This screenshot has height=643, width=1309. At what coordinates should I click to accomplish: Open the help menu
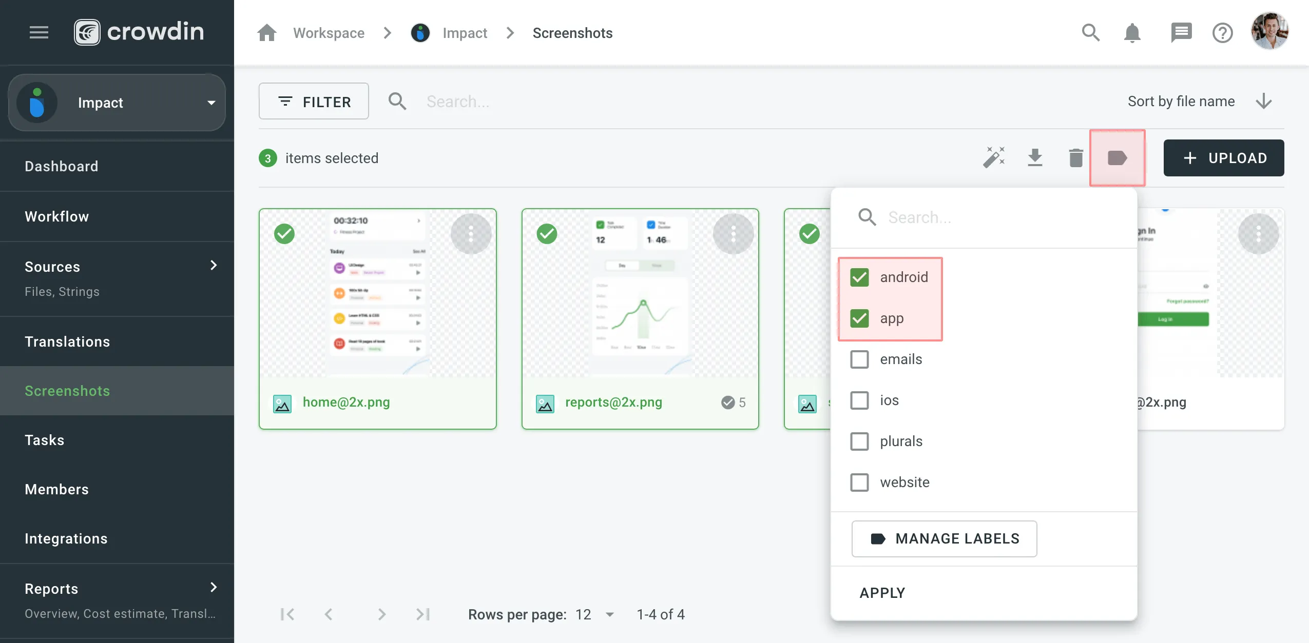(x=1223, y=32)
